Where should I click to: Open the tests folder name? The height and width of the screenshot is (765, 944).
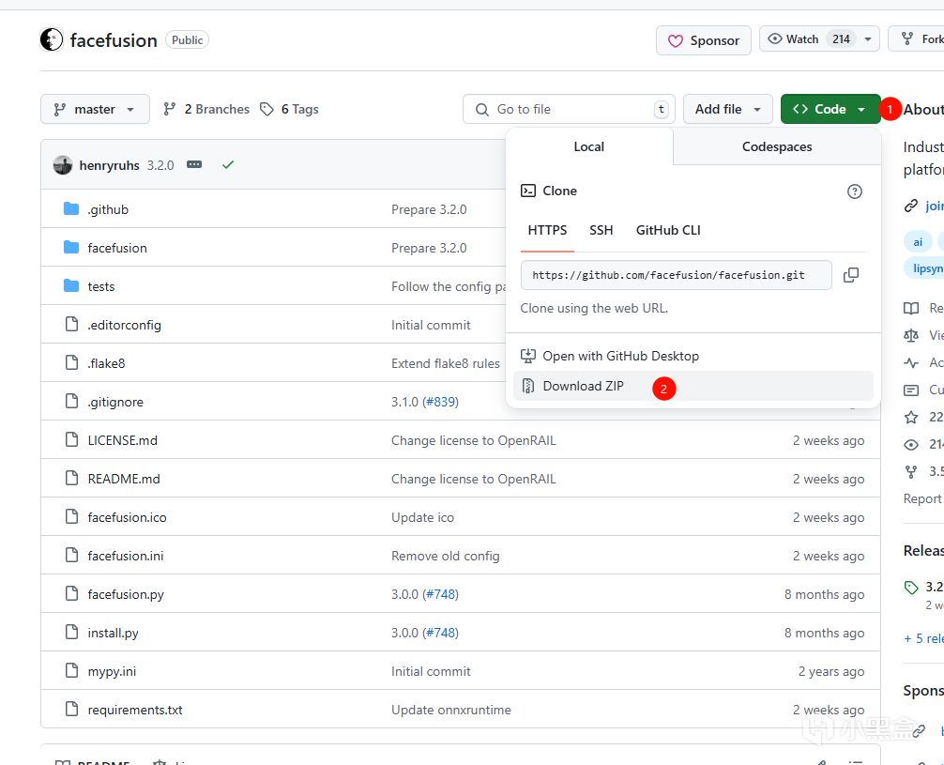101,286
